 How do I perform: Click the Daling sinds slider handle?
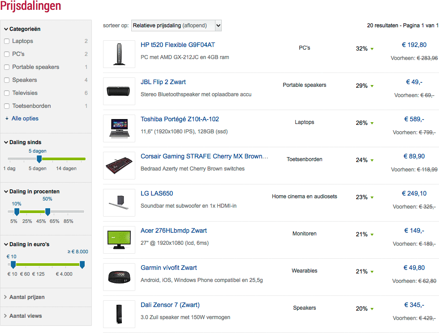pos(39,159)
